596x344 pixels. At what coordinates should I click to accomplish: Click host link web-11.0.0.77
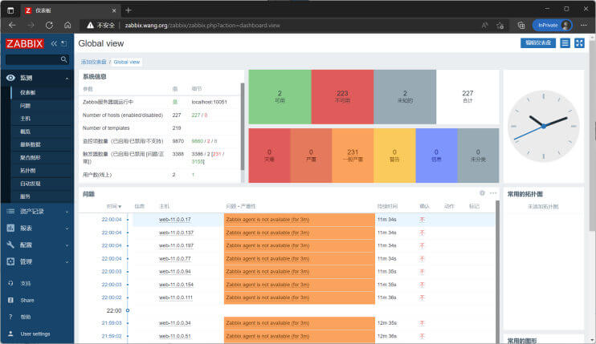click(175, 259)
